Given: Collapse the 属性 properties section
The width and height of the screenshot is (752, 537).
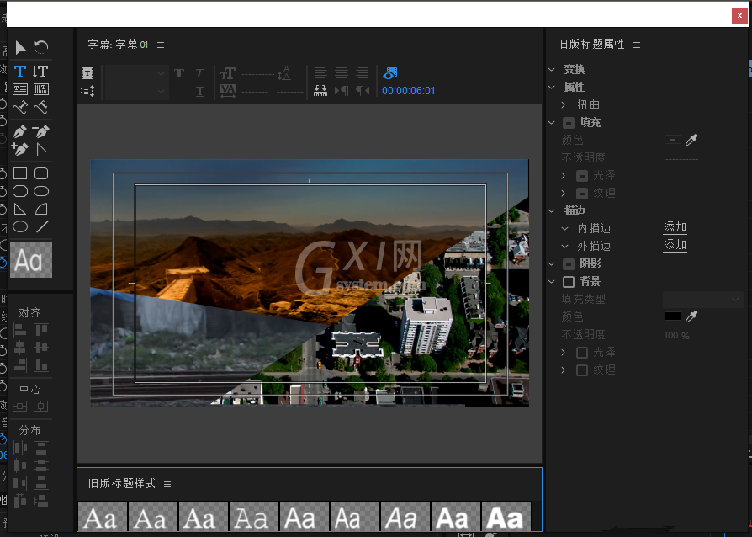Looking at the screenshot, I should coord(552,88).
